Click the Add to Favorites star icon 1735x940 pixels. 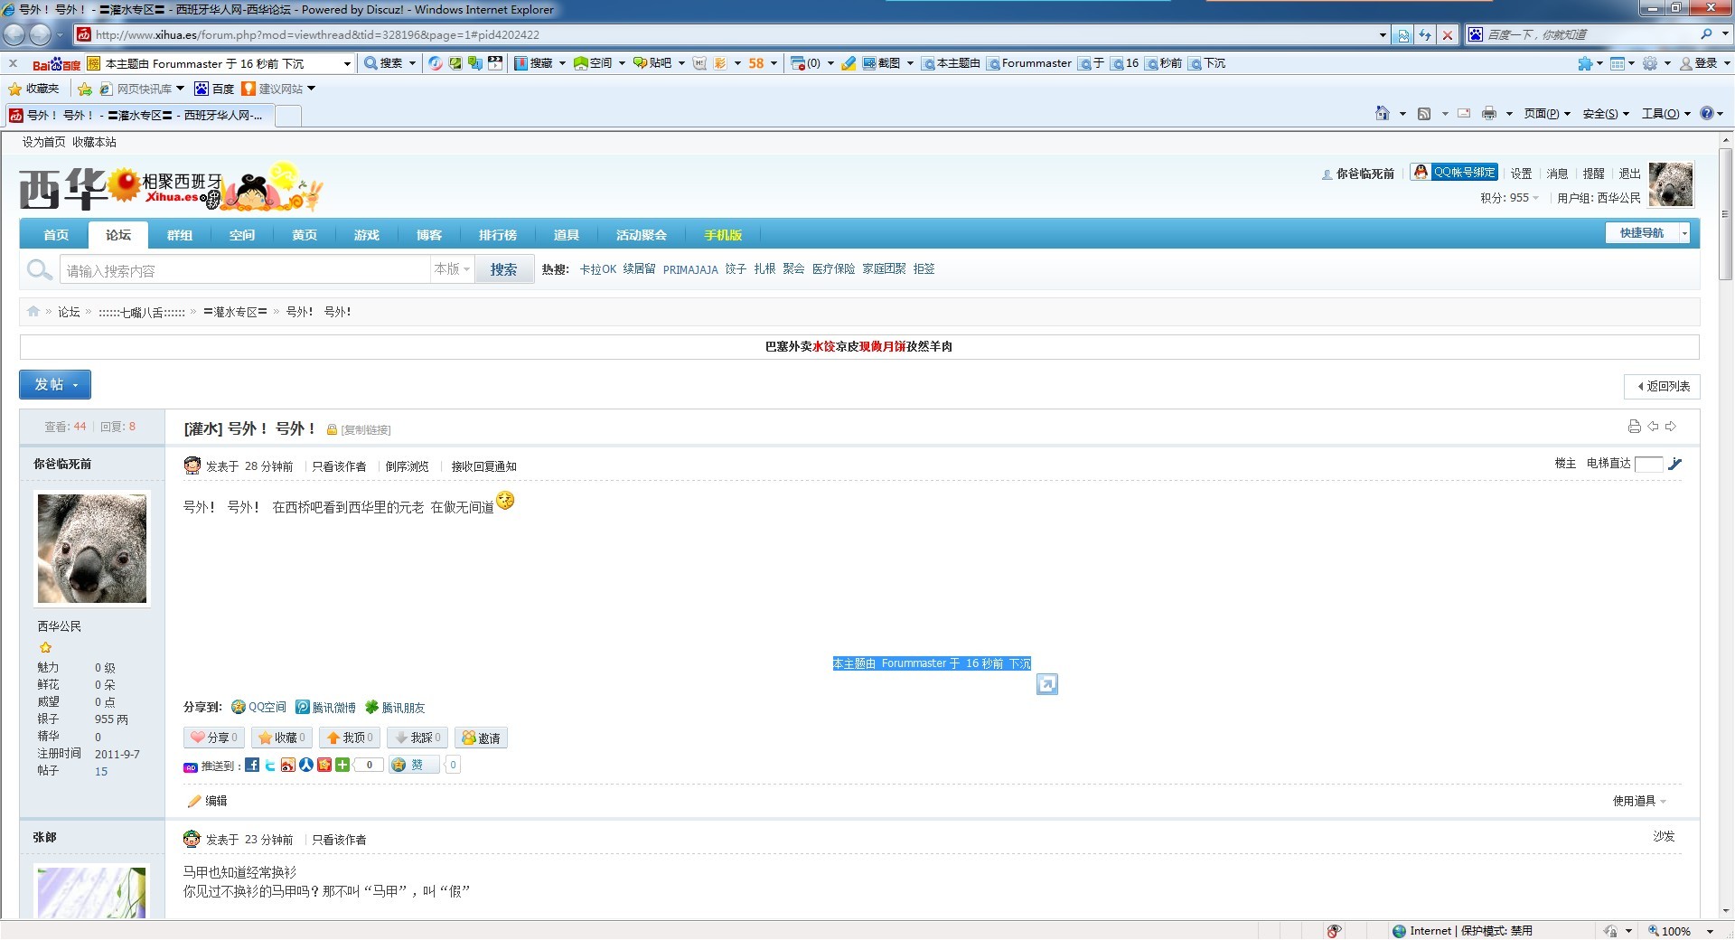tap(84, 89)
